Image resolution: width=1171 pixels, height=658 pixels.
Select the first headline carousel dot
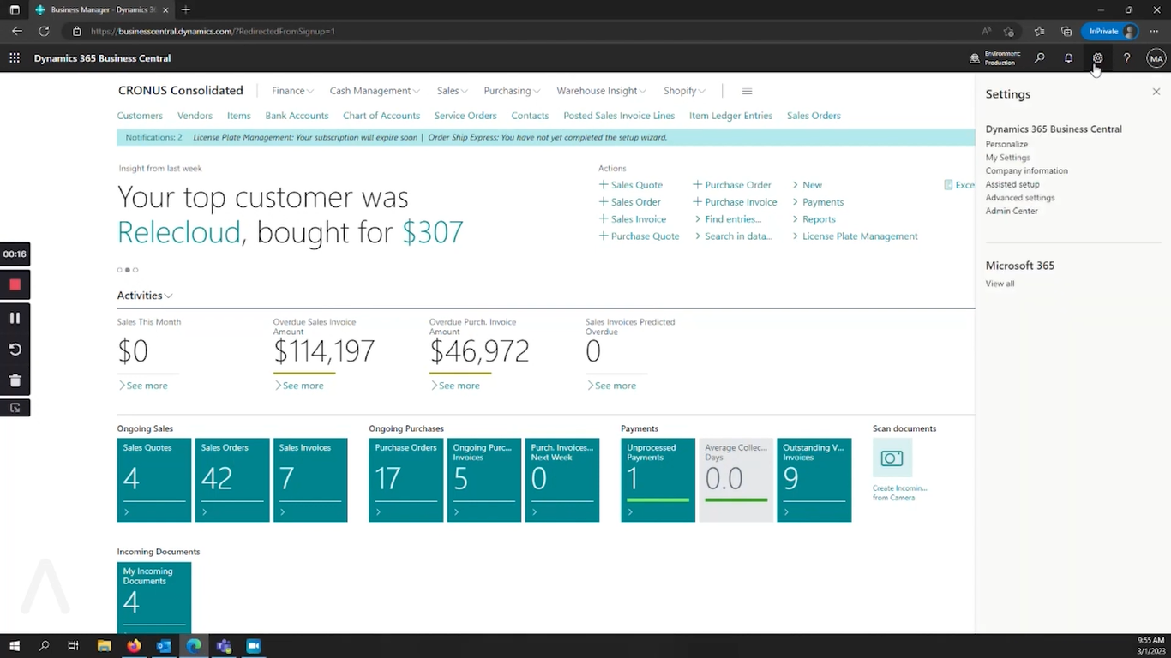[120, 270]
